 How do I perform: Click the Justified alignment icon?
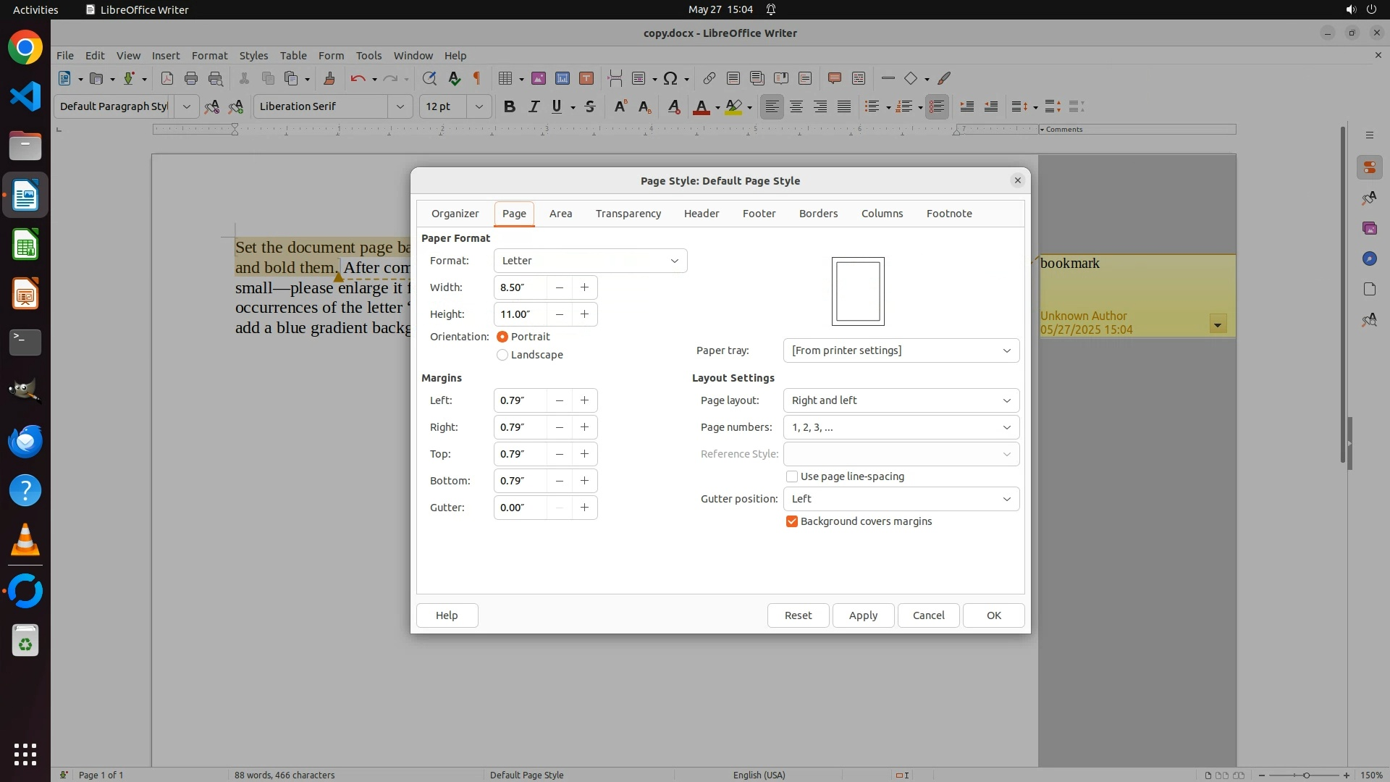point(844,106)
